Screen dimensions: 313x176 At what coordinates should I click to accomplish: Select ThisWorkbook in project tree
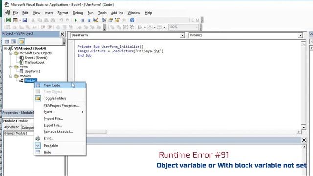click(x=34, y=62)
